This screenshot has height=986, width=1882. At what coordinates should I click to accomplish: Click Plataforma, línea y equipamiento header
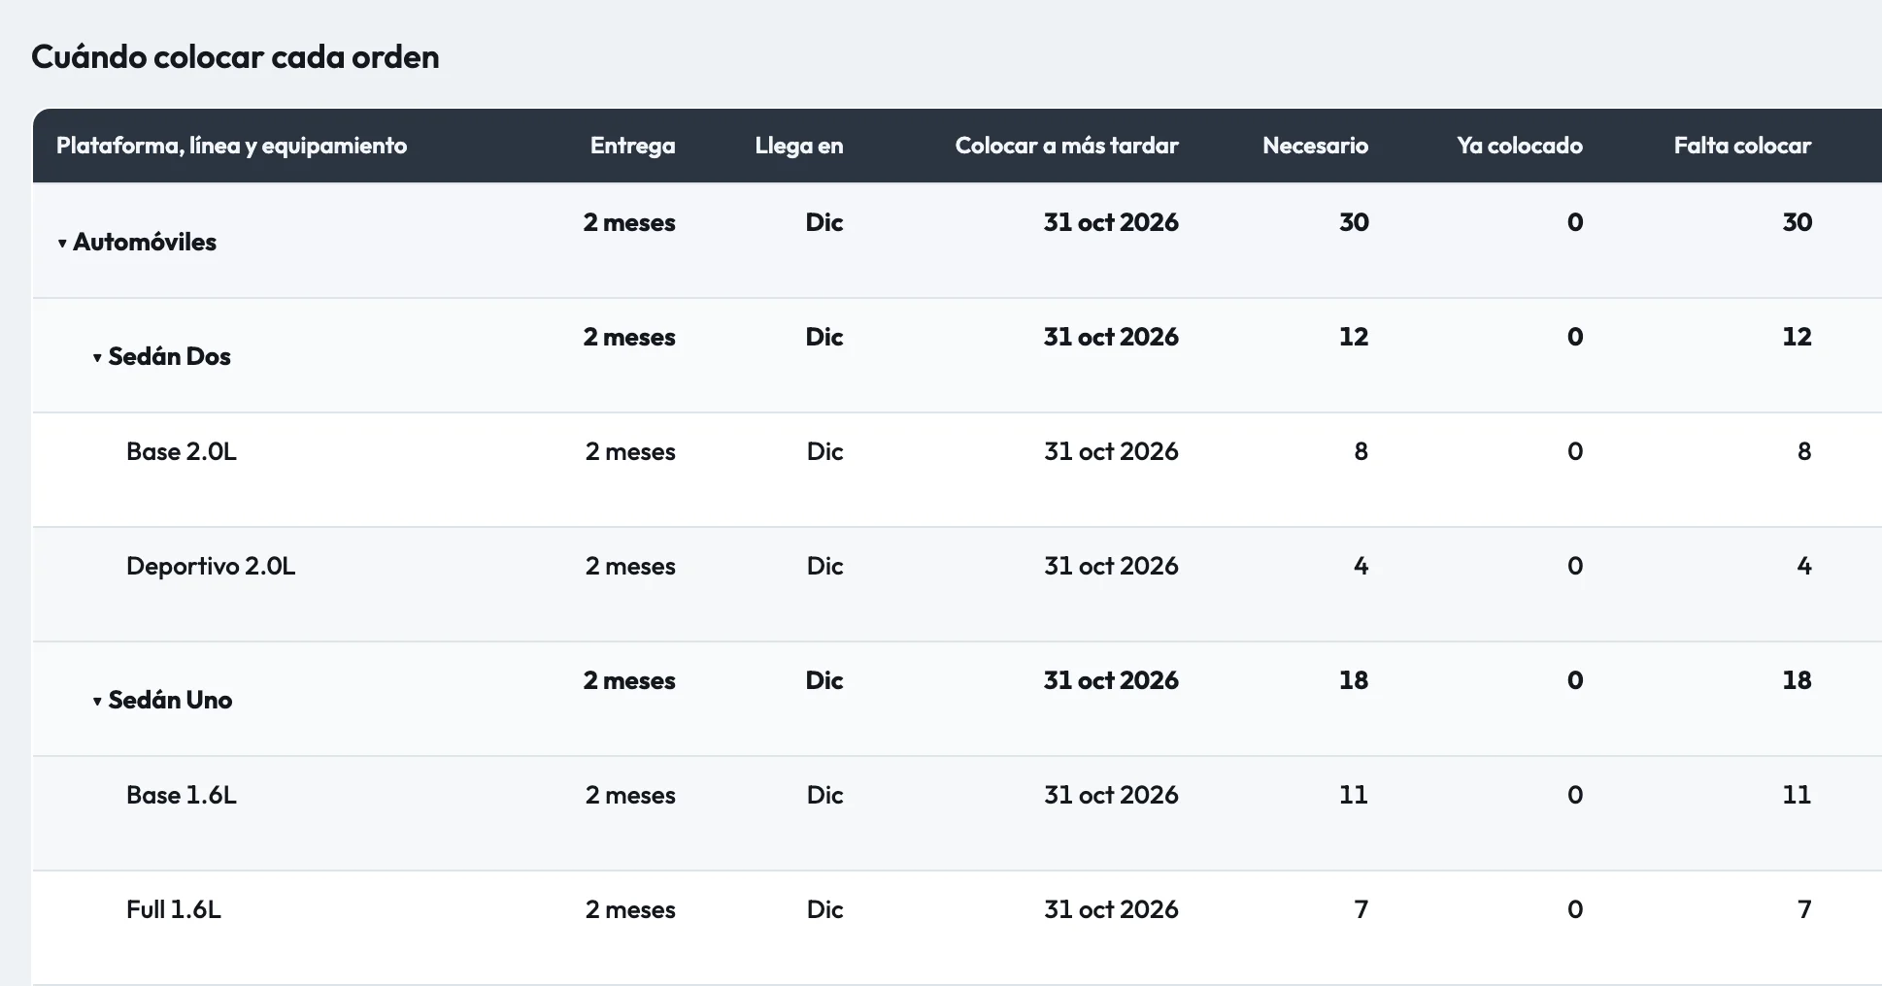(231, 146)
